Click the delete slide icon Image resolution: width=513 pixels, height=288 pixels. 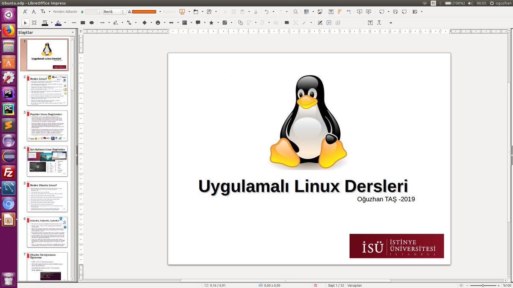(x=404, y=12)
